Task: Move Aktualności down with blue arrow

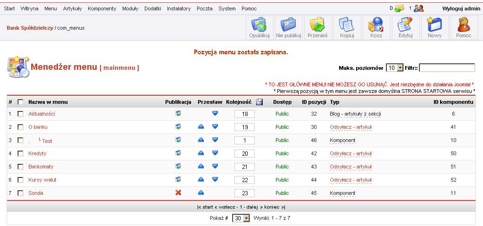Action: coord(215,113)
